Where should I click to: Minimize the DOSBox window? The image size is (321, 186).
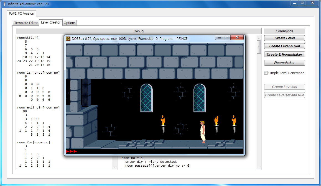pos(219,38)
